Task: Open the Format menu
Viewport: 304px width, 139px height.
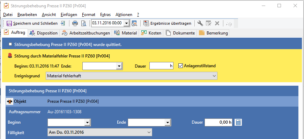Action: pos(89,15)
